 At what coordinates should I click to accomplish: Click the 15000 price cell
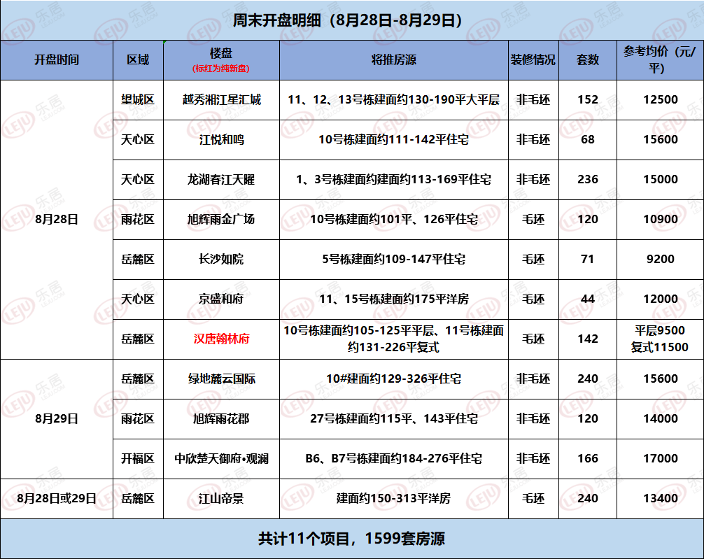point(661,180)
